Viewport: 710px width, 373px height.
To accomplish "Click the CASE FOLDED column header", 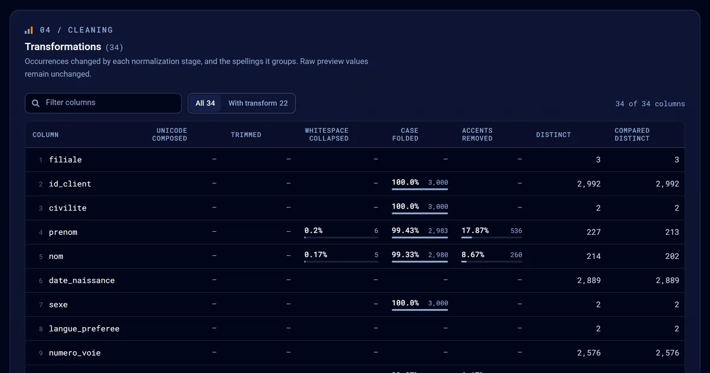I will click(405, 135).
